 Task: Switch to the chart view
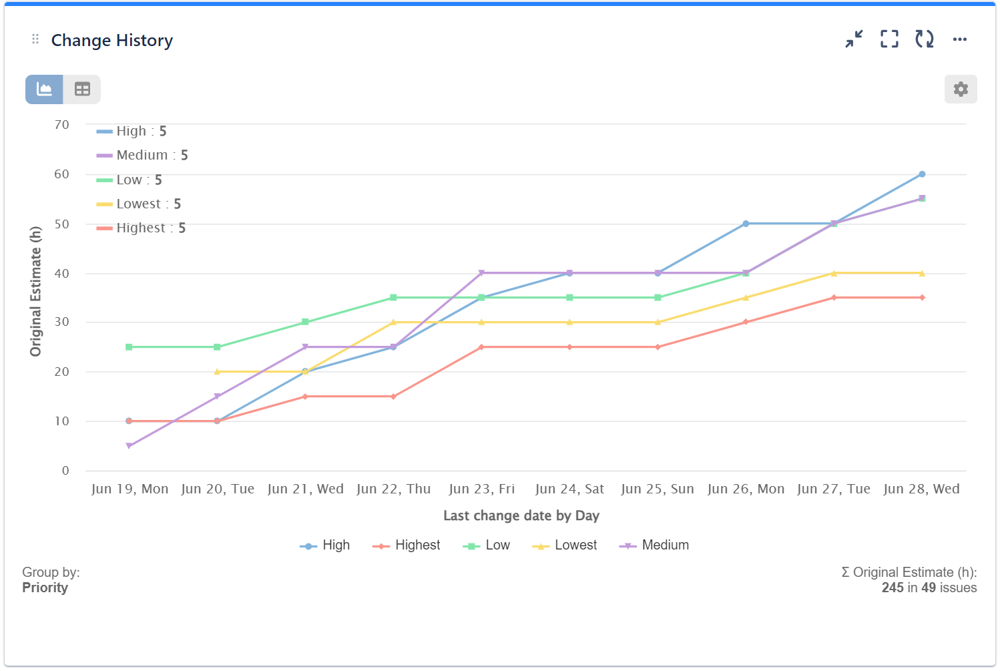coord(44,89)
